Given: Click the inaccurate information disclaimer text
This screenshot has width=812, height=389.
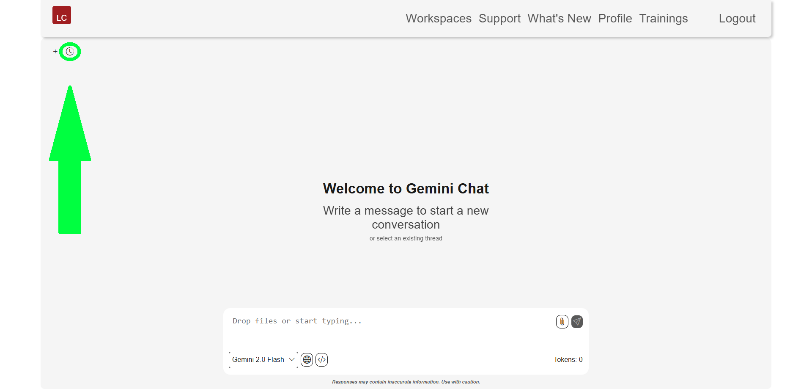Looking at the screenshot, I should (406, 382).
